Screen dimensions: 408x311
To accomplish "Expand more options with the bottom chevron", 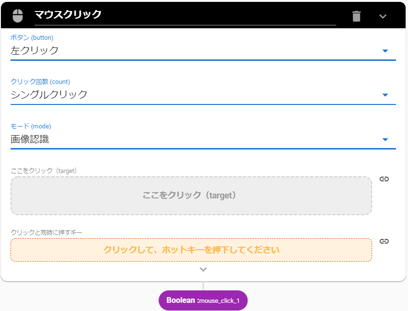I will [204, 269].
